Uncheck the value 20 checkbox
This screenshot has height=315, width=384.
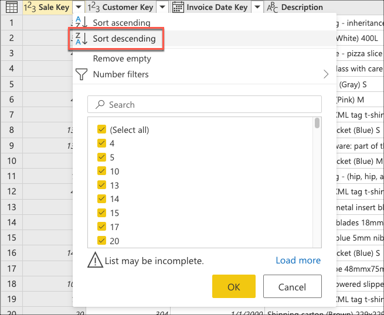(101, 241)
